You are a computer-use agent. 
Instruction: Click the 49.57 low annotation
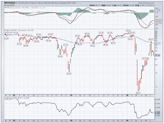[113, 43]
